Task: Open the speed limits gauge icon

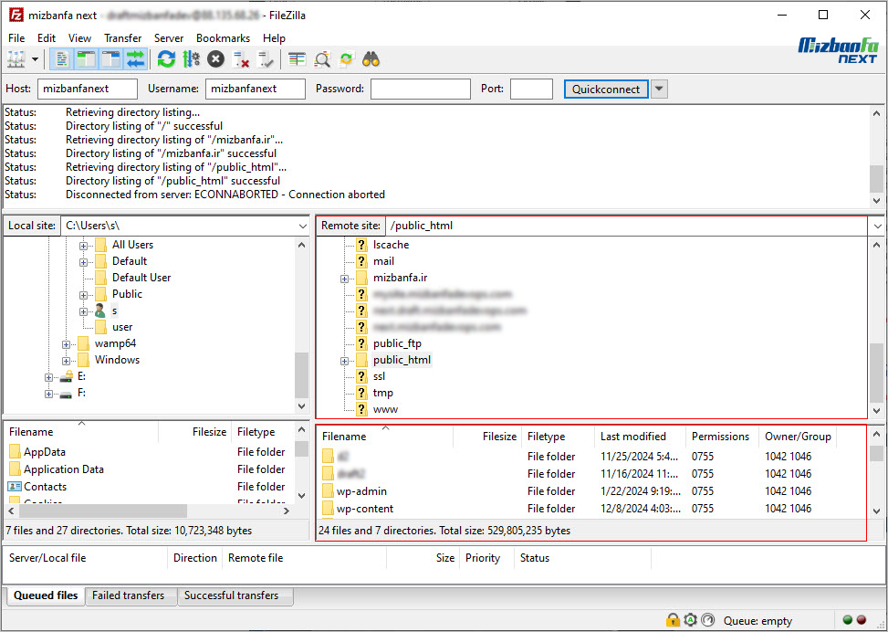Action: (708, 620)
